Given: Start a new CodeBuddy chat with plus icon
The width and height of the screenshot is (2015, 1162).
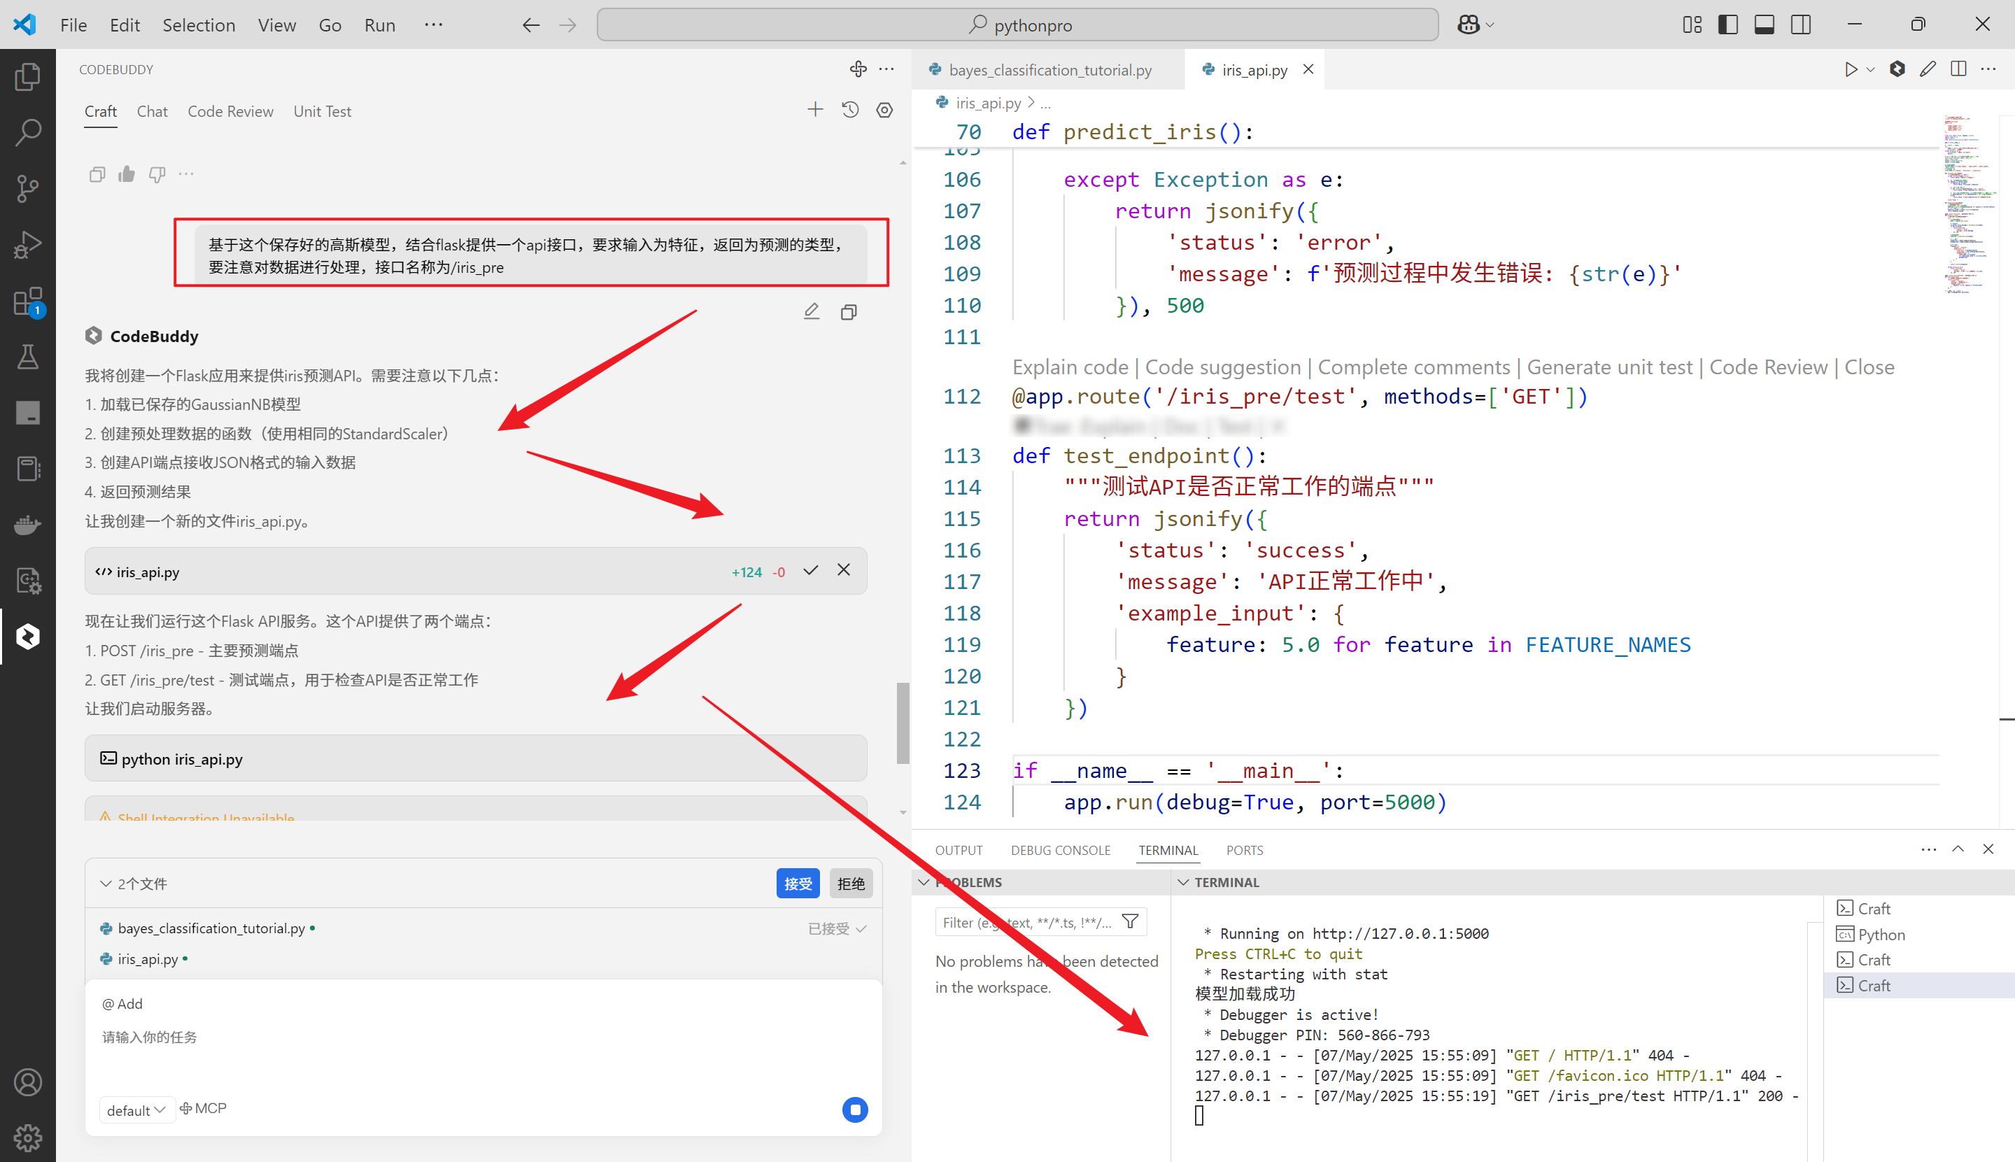Looking at the screenshot, I should (x=815, y=110).
